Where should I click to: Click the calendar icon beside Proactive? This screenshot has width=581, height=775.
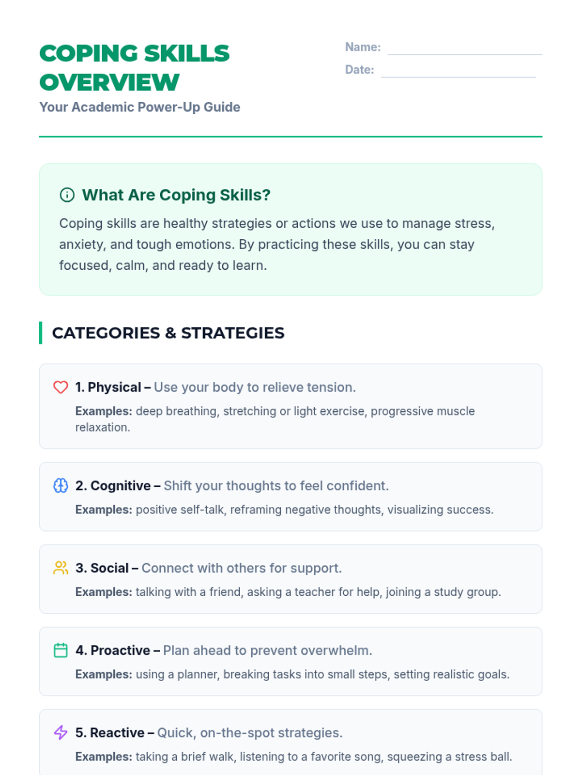pyautogui.click(x=61, y=650)
